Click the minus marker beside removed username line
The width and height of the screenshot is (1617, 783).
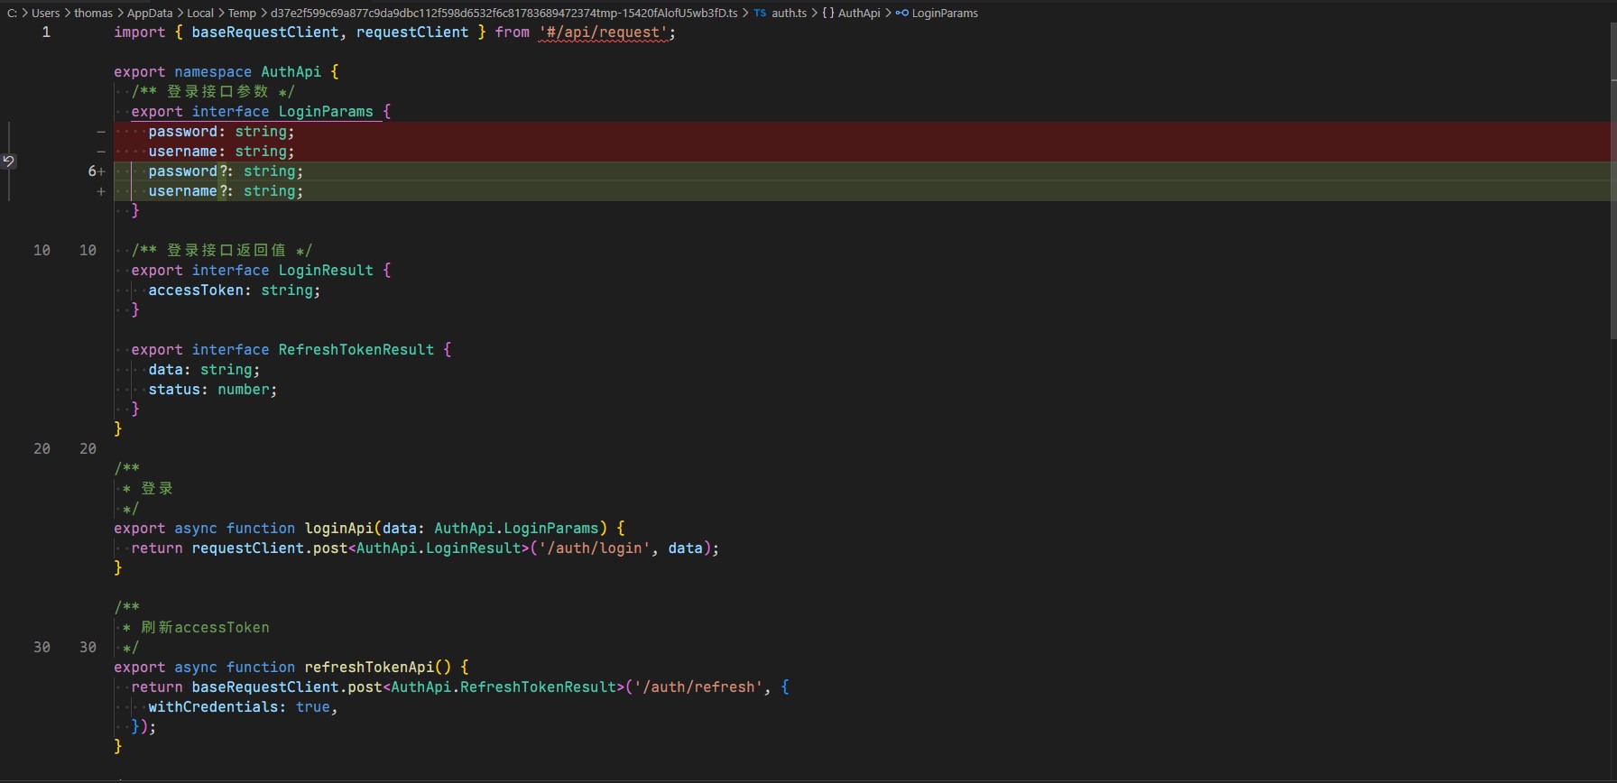pyautogui.click(x=101, y=152)
